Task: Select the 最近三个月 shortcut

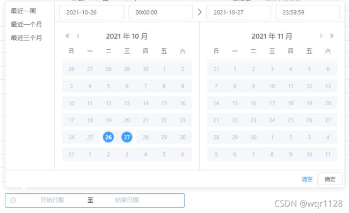Action: 26,38
